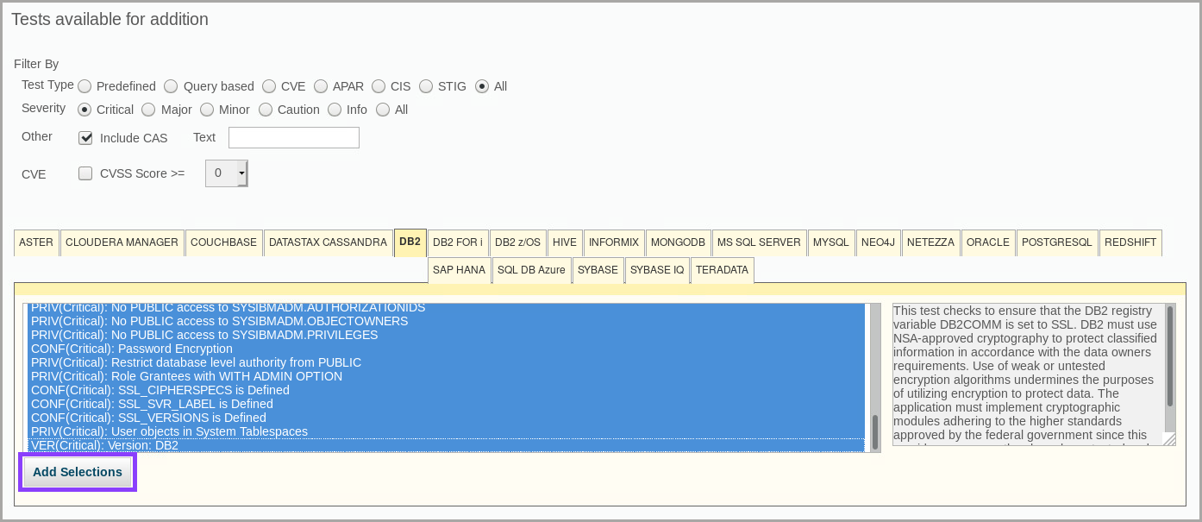Screen dimensions: 1202x522
Task: Choose Major severity radio button
Action: point(148,110)
